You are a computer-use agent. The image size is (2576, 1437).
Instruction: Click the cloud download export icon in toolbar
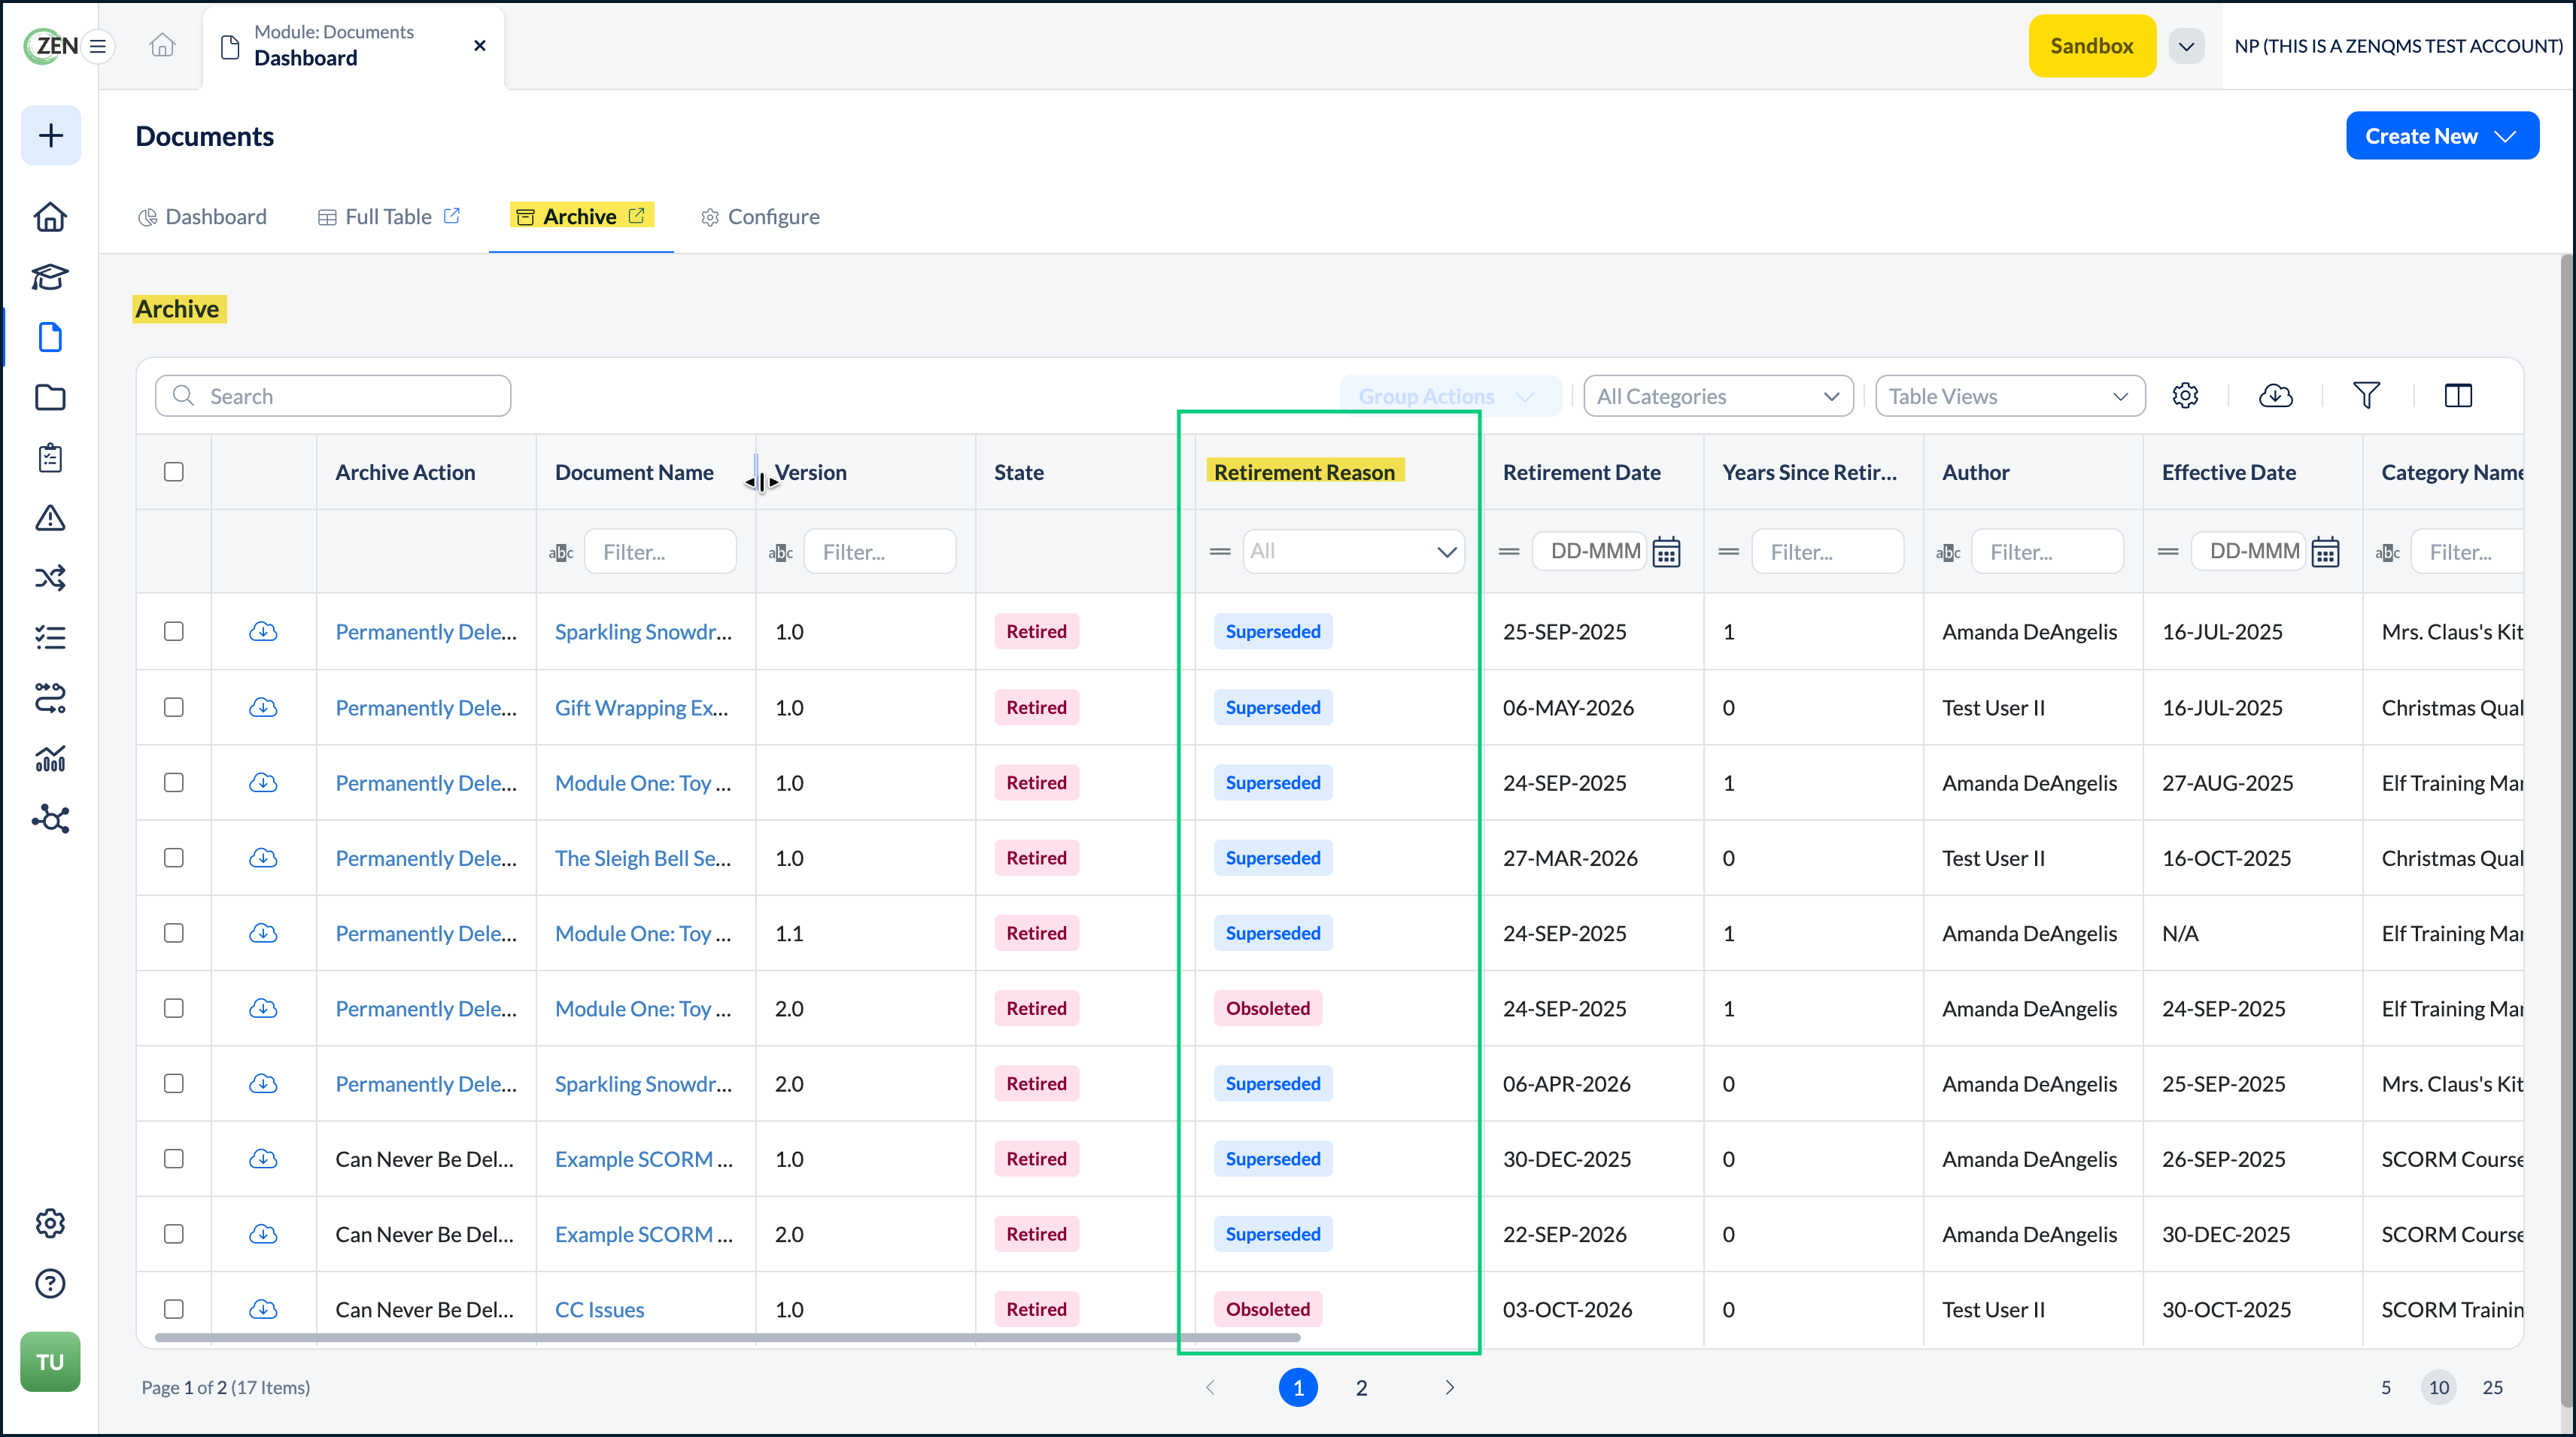pos(2276,396)
